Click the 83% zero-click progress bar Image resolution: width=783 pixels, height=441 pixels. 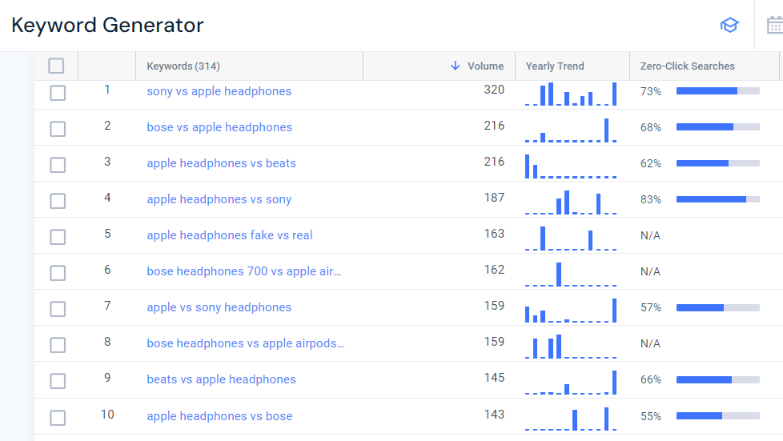[x=718, y=198]
